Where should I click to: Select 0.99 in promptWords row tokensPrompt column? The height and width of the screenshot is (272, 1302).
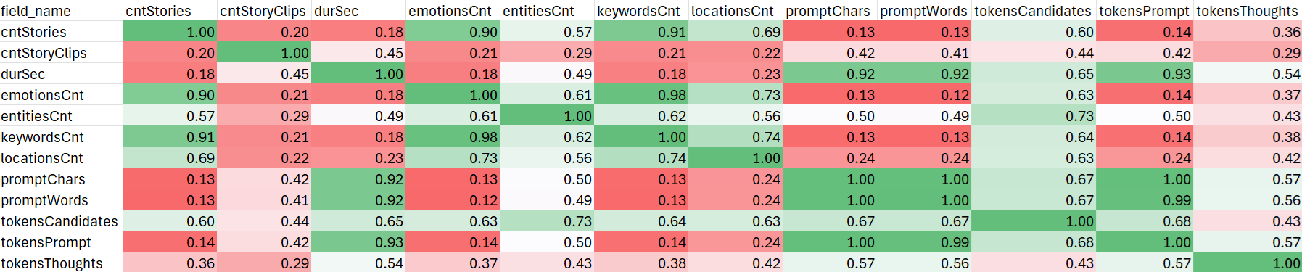coord(1145,200)
